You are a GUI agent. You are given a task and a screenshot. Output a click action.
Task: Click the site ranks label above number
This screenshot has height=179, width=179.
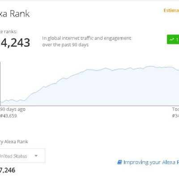[9, 32]
